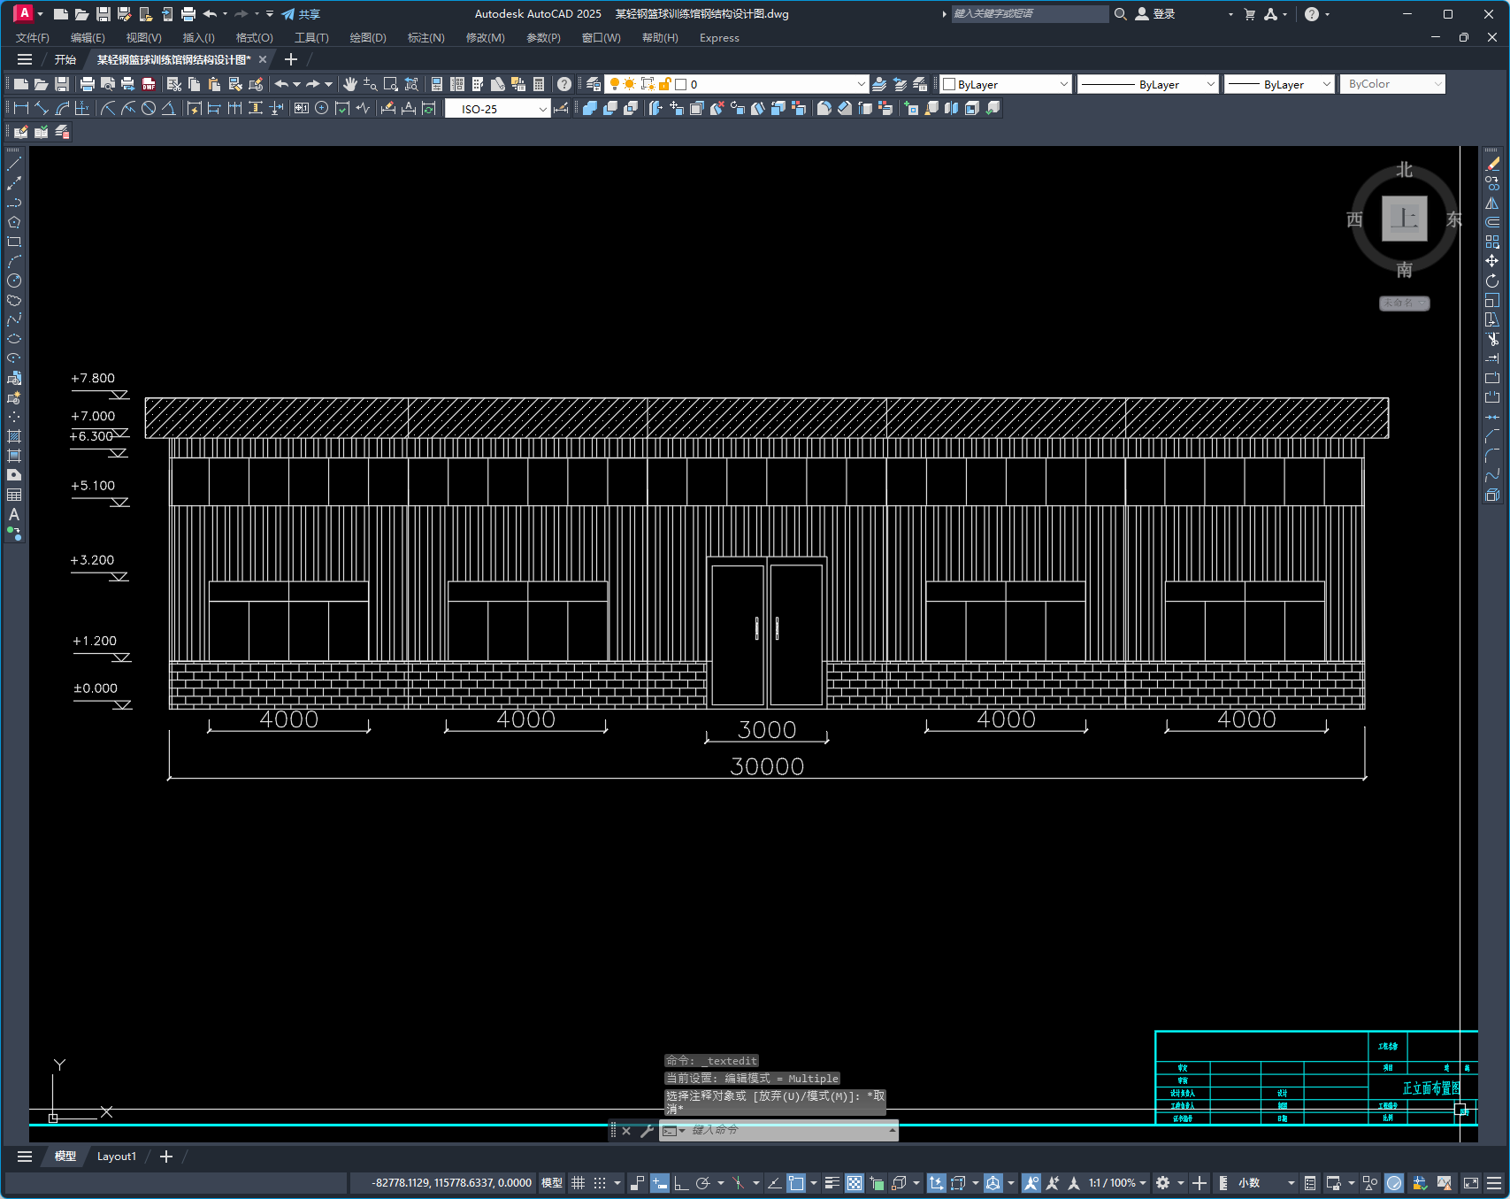Open the ByLayer linetype dropdown

1149,84
